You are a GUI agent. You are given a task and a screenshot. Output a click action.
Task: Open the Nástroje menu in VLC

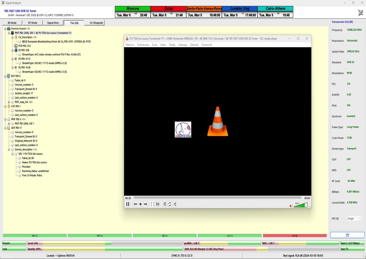tap(183, 45)
